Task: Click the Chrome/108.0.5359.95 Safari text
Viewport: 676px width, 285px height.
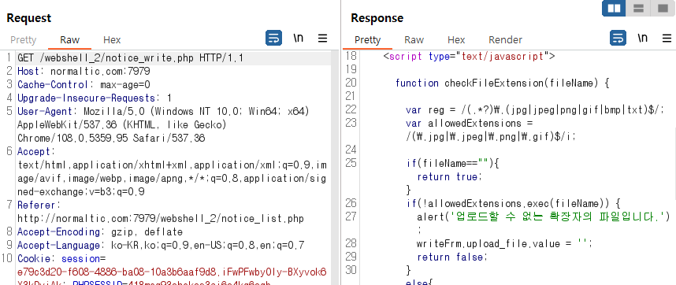Action: click(111, 139)
